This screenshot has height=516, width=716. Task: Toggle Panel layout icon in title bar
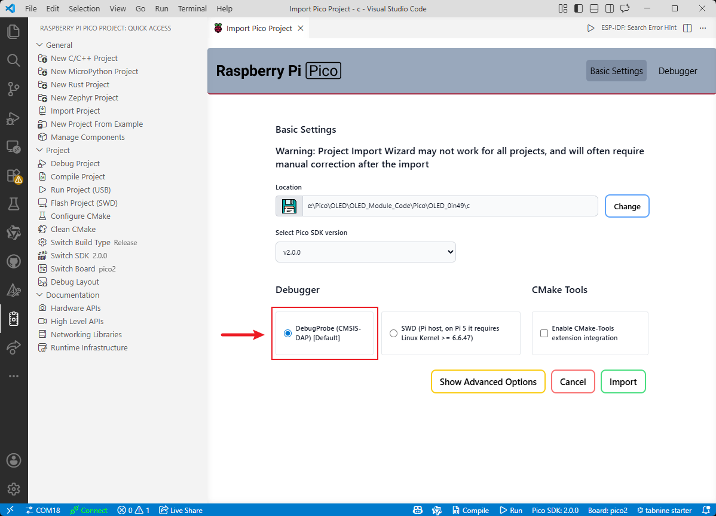593,8
